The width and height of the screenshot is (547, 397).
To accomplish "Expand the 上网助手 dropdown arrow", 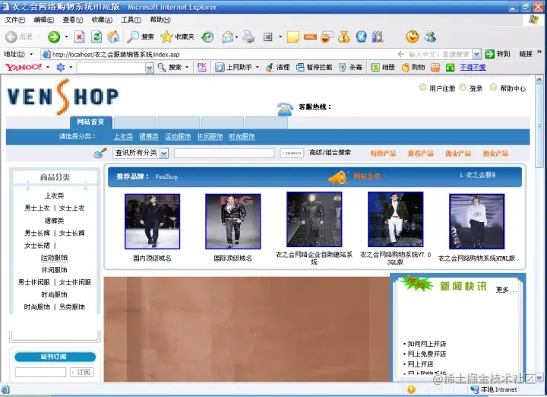I will pyautogui.click(x=258, y=67).
